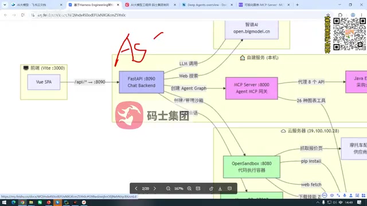Image resolution: width=367 pixels, height=206 pixels.
Task: Click the 2/20 page counter
Action: (145, 188)
